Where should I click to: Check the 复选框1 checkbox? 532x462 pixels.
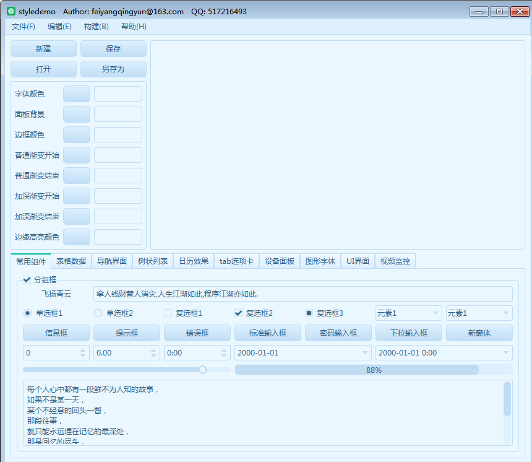point(167,313)
